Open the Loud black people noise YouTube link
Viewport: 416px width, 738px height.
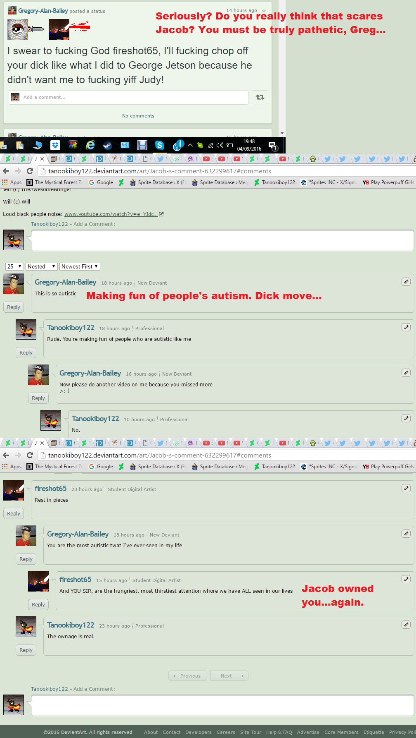point(111,214)
